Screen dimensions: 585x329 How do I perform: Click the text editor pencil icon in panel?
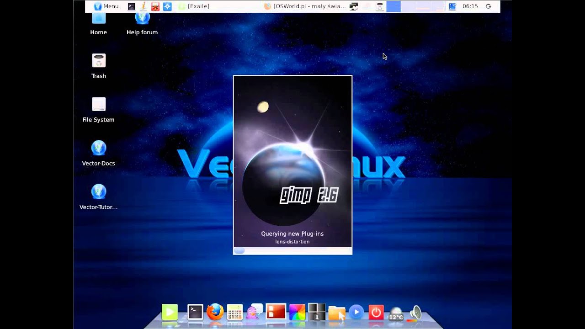coord(143,6)
